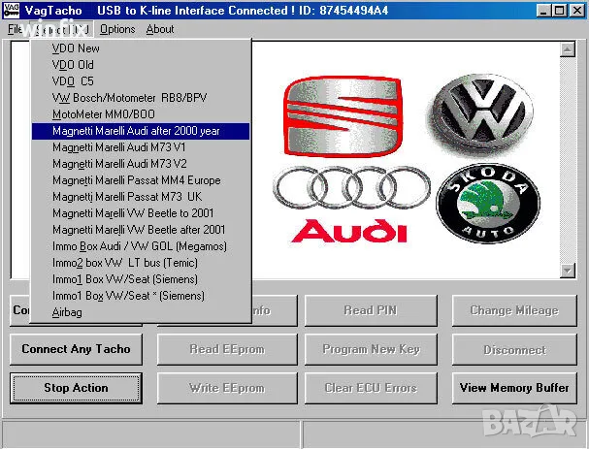The image size is (589, 449).
Task: Click the Change Mileage button
Action: (514, 310)
